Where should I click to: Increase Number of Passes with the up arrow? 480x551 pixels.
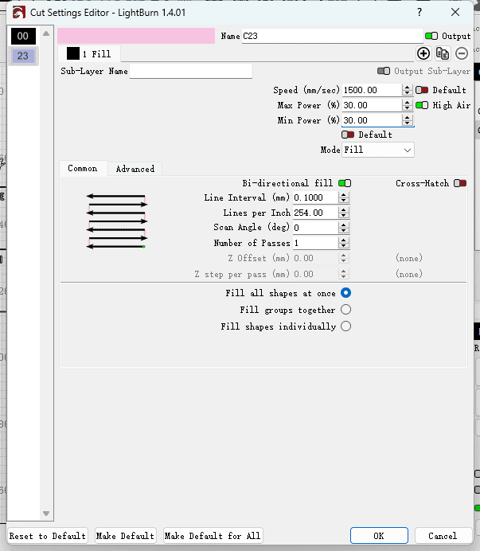click(x=344, y=240)
